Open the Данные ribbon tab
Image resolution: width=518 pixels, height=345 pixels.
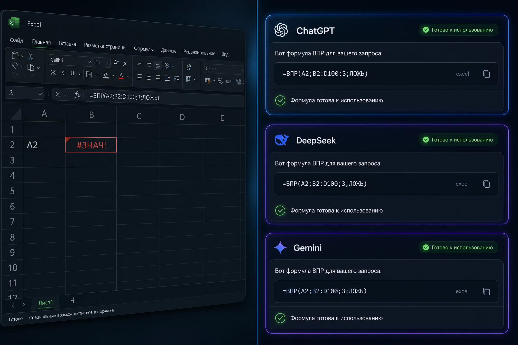[x=169, y=51]
